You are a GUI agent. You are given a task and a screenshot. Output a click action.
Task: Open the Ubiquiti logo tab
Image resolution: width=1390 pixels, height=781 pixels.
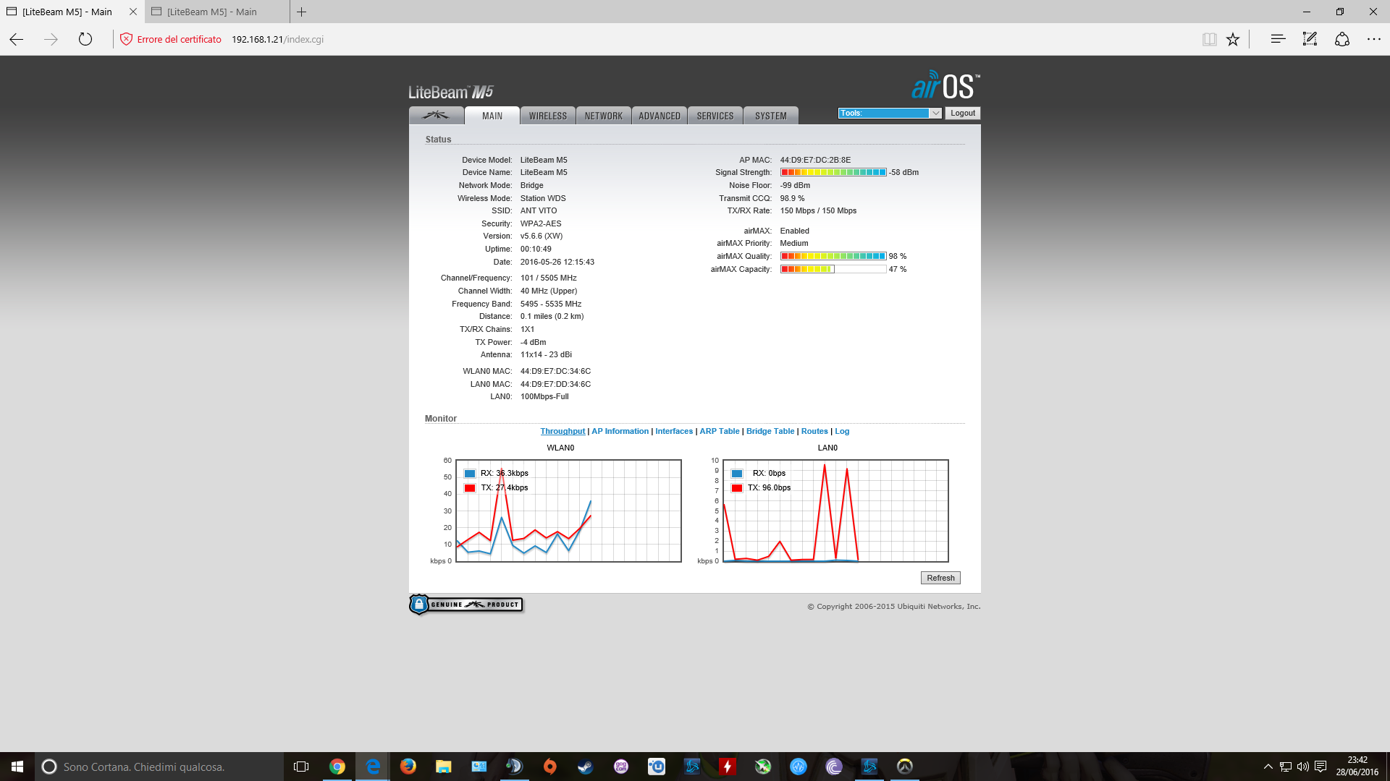pos(436,116)
